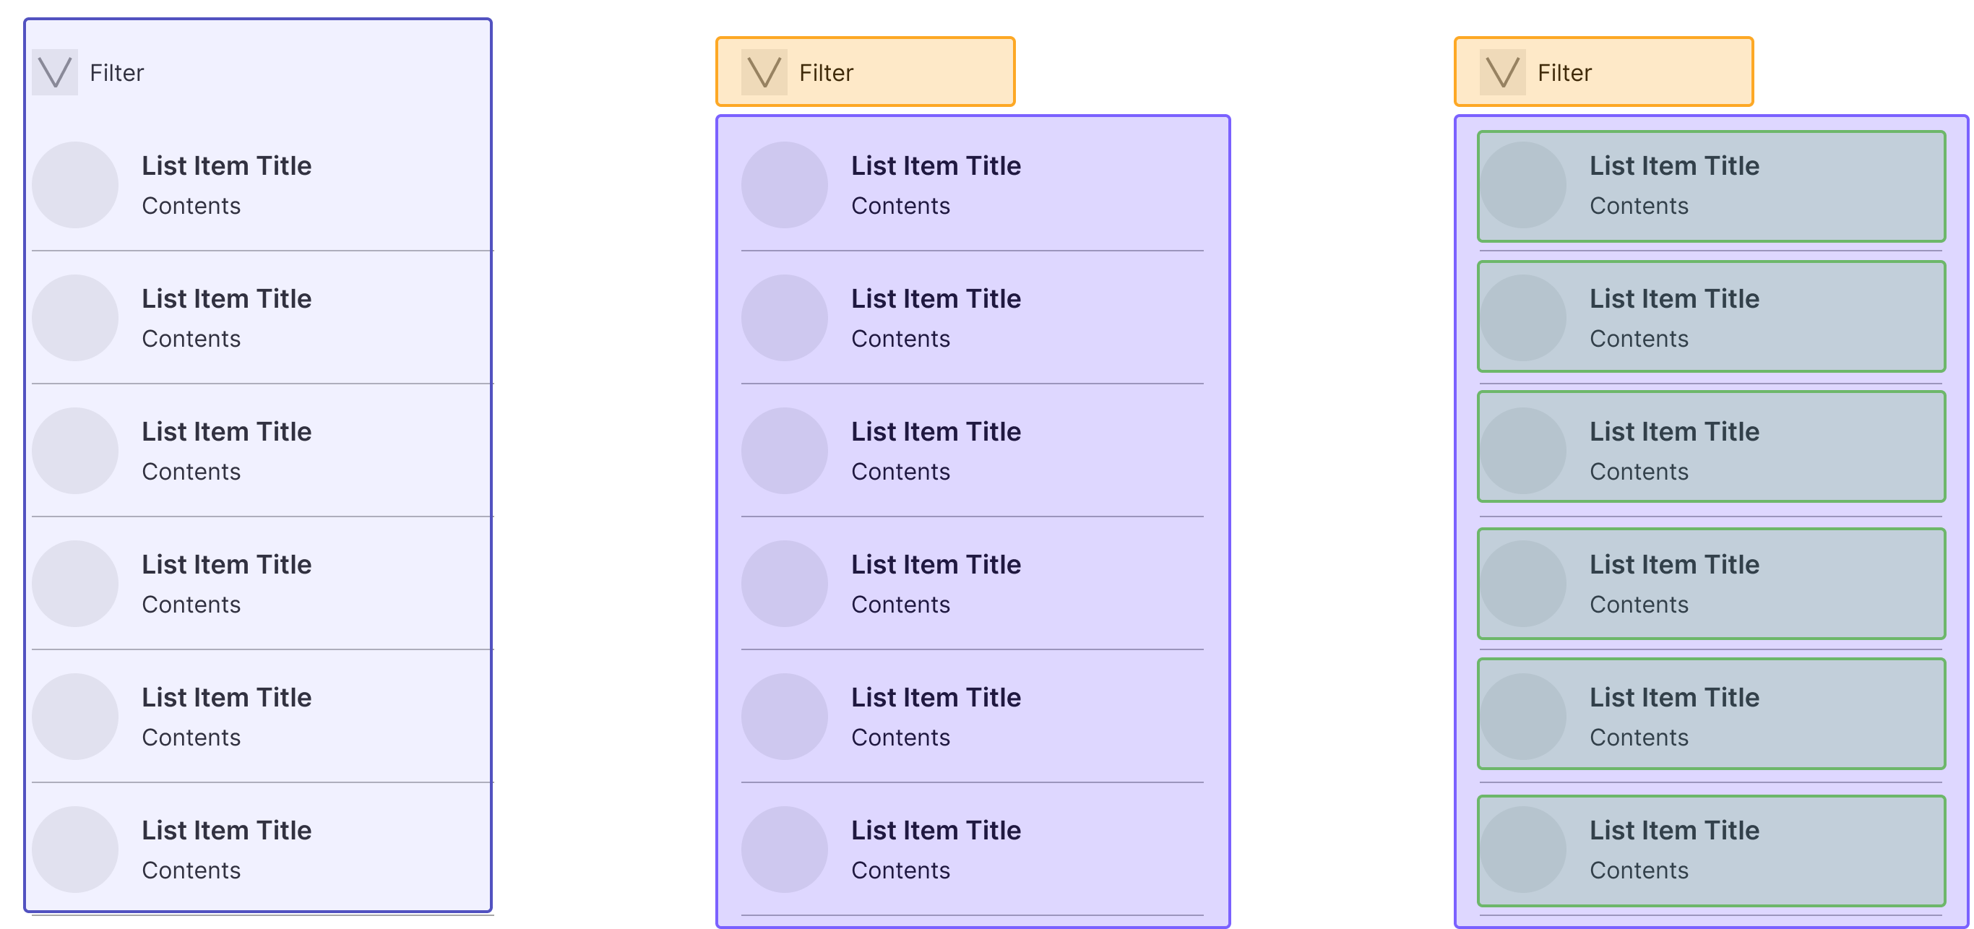Select last List Item Title in left panel
The height and width of the screenshot is (929, 1974).
tap(227, 830)
